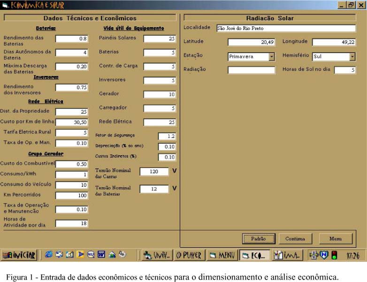The width and height of the screenshot is (367, 282).
Task: Switch to the IMA taskbar window
Action: click(287, 255)
